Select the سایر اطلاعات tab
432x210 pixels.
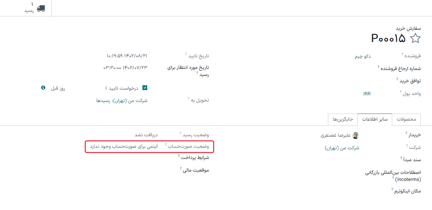tap(375, 119)
